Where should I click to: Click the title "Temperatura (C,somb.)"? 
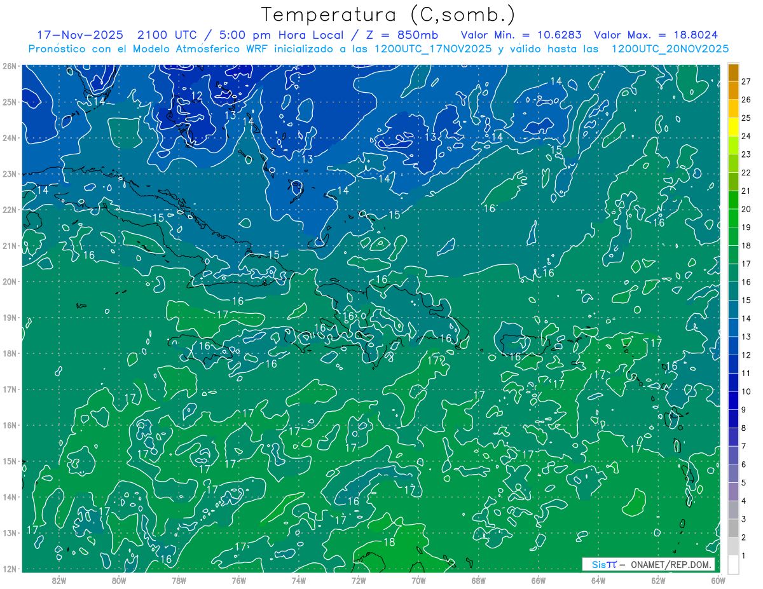(388, 15)
